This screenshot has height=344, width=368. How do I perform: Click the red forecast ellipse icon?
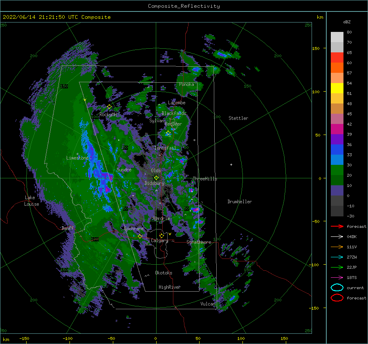tap(337, 298)
